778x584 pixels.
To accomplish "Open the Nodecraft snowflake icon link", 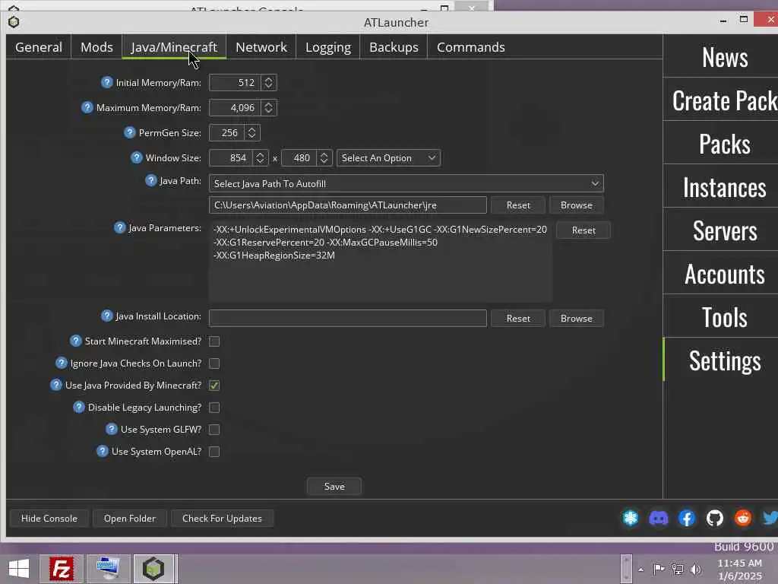I will click(x=631, y=519).
